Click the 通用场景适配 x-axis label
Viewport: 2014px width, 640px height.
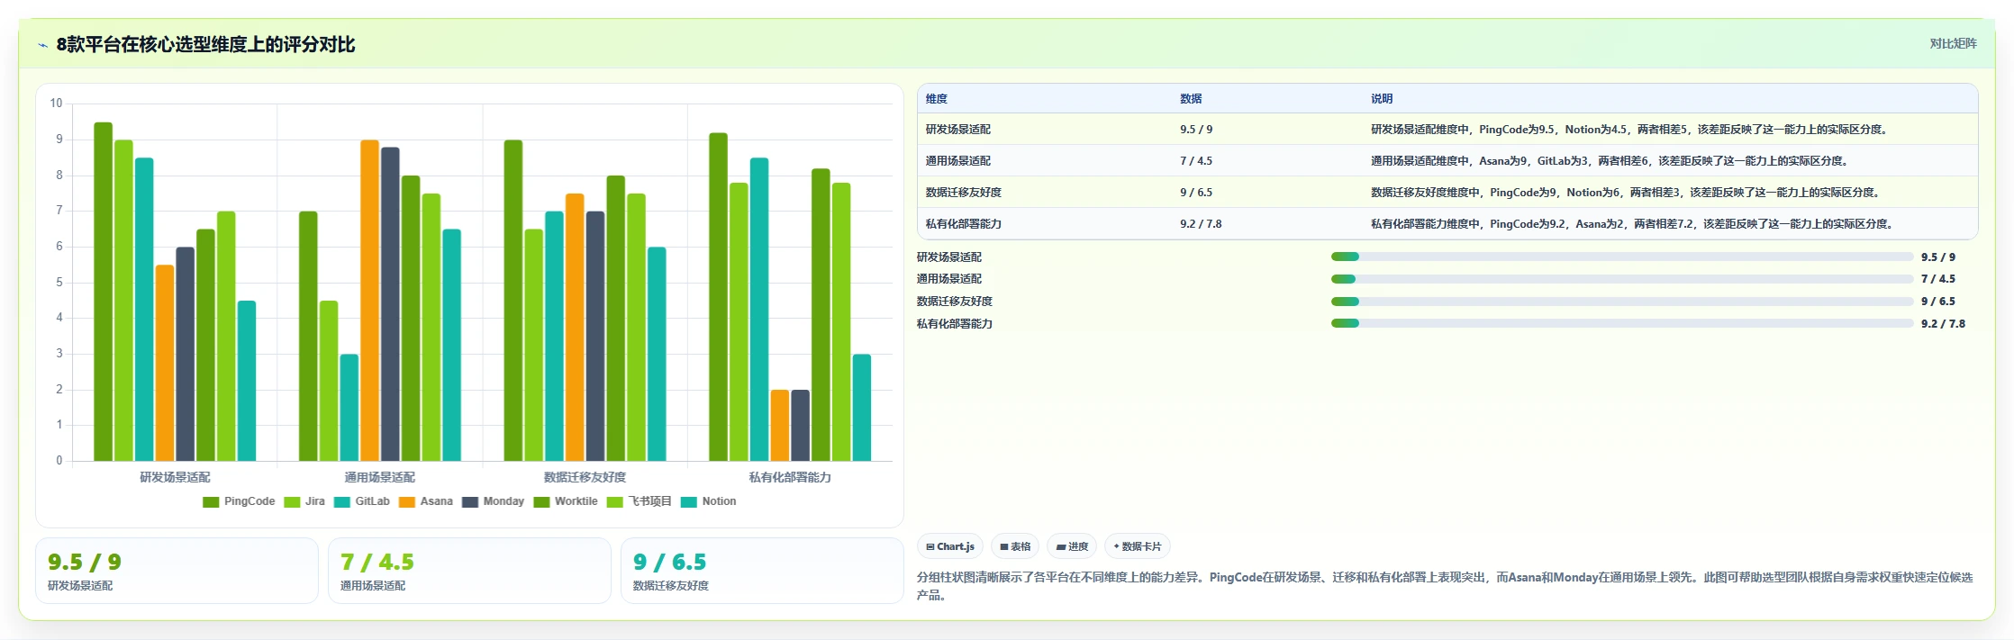[x=380, y=477]
